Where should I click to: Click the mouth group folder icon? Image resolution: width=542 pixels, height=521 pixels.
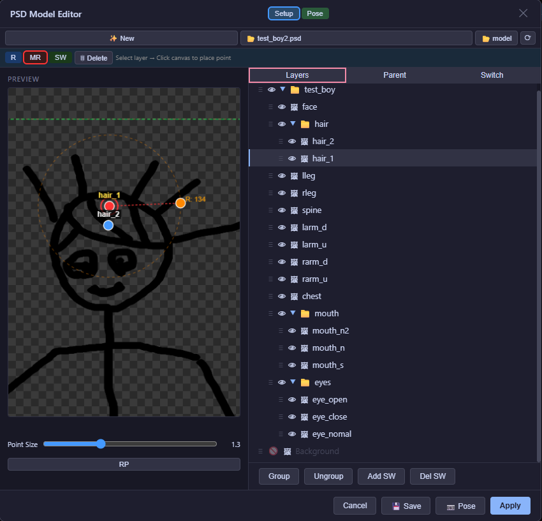[305, 314]
